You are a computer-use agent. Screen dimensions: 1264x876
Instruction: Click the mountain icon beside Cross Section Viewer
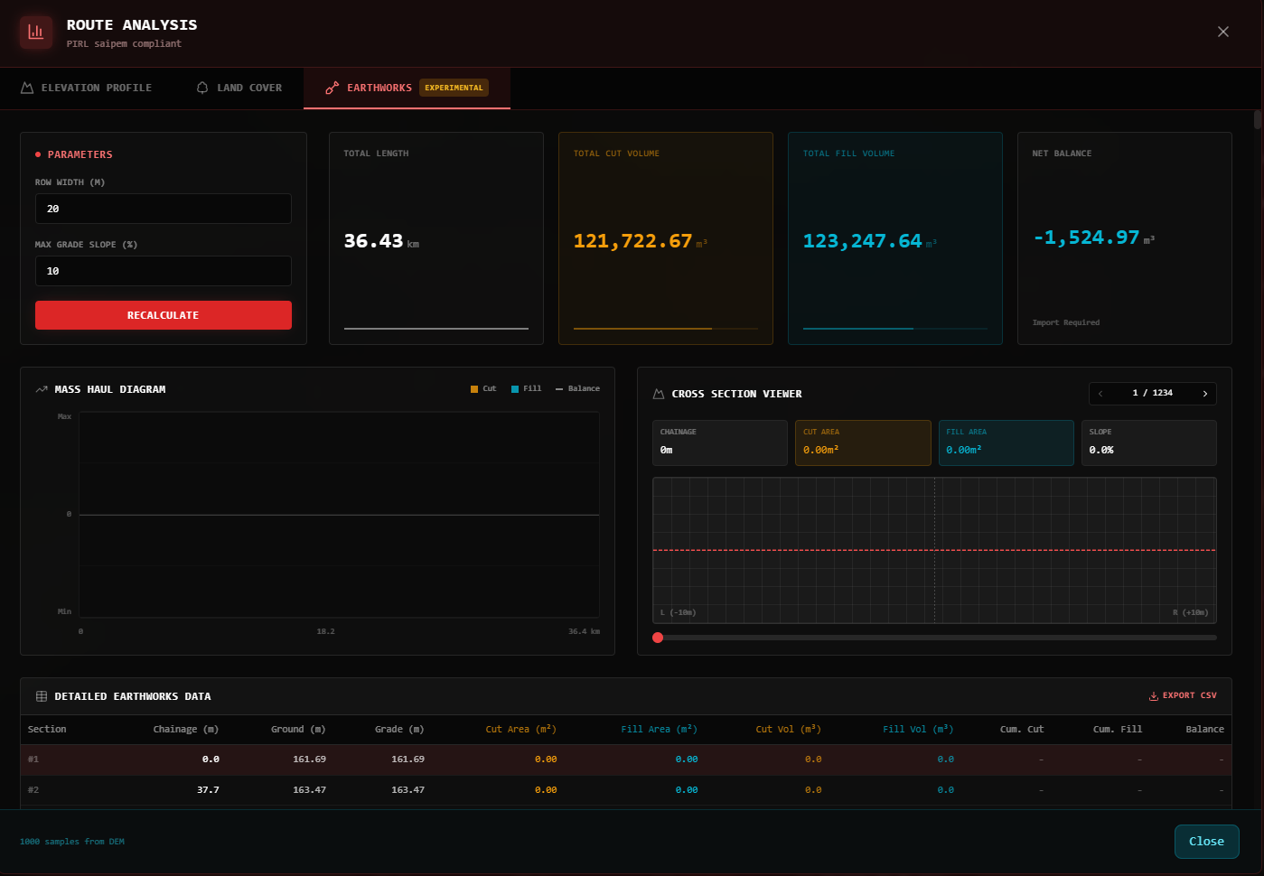pyautogui.click(x=660, y=393)
